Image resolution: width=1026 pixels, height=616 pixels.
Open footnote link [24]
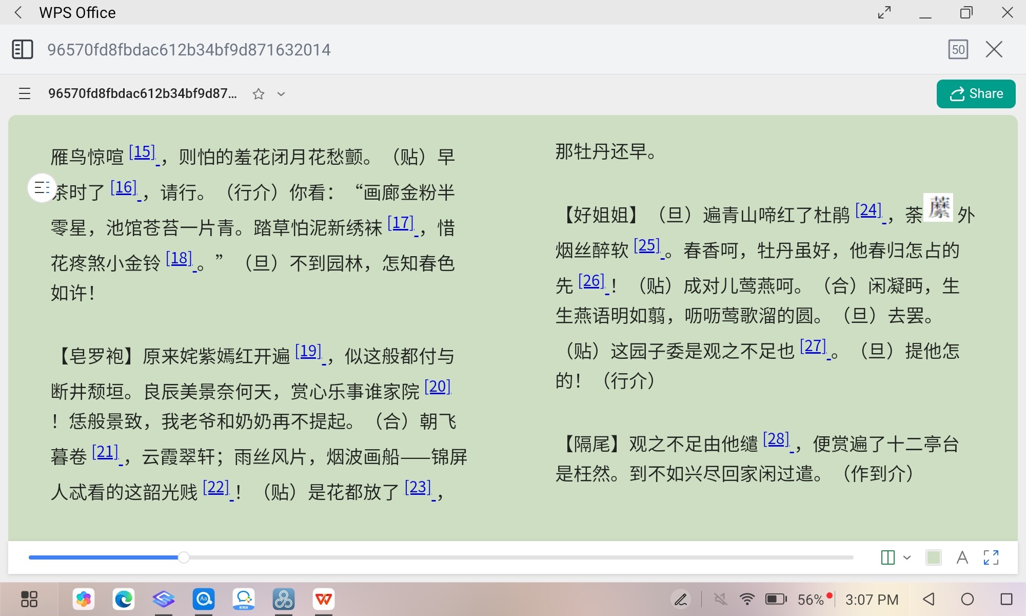pos(868,210)
